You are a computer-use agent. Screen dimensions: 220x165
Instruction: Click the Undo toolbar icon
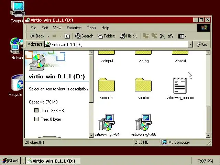click(170, 36)
